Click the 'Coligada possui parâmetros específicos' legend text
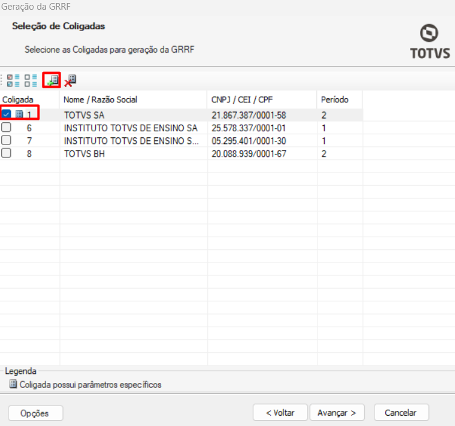This screenshot has height=426, width=455. pyautogui.click(x=90, y=385)
